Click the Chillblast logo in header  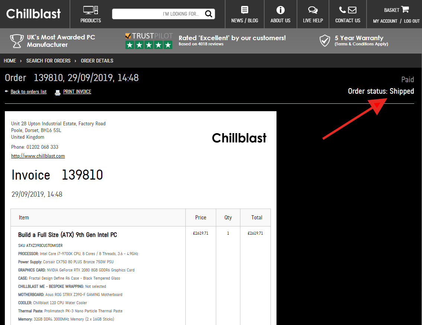coord(33,14)
